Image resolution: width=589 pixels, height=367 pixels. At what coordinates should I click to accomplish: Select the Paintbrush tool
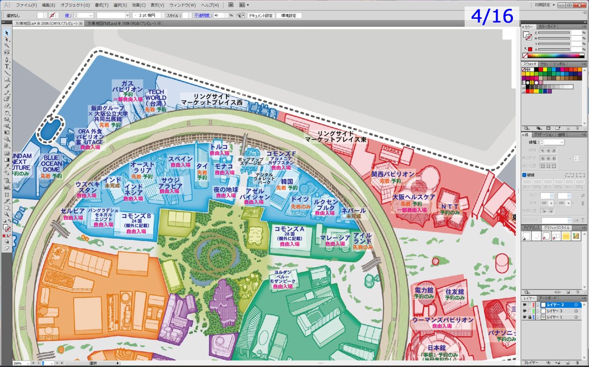click(x=7, y=85)
